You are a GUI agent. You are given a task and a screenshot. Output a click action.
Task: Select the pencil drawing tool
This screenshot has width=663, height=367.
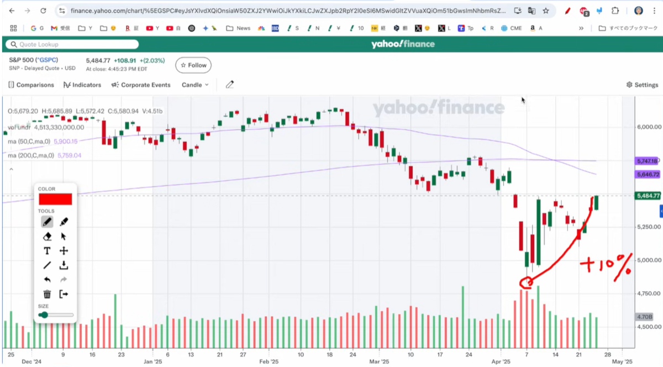tap(47, 222)
